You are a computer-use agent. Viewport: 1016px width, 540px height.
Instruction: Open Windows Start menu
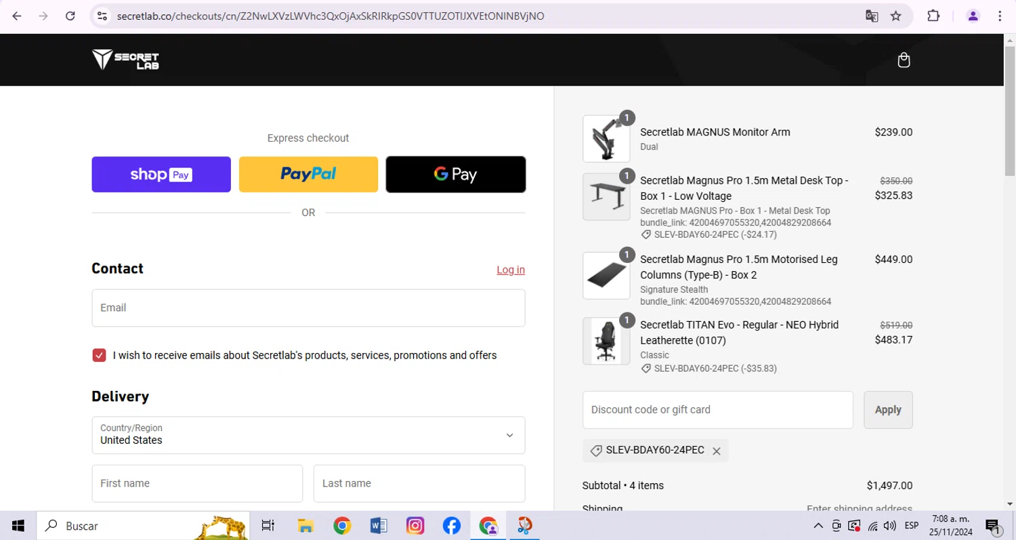pos(18,526)
